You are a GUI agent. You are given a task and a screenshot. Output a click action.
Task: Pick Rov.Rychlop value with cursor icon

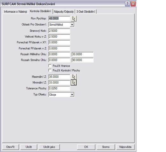[x=73, y=19]
